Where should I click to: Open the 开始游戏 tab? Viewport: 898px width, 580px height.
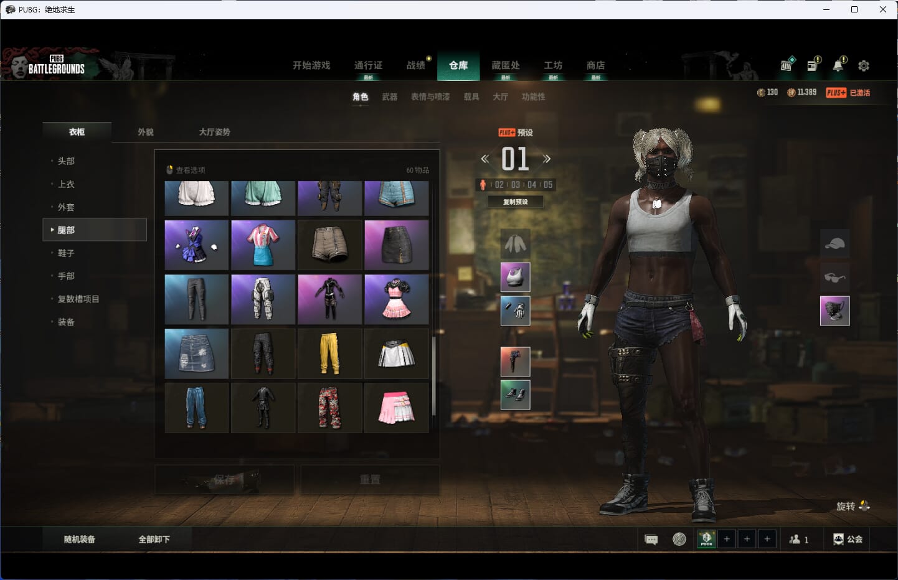pos(311,65)
